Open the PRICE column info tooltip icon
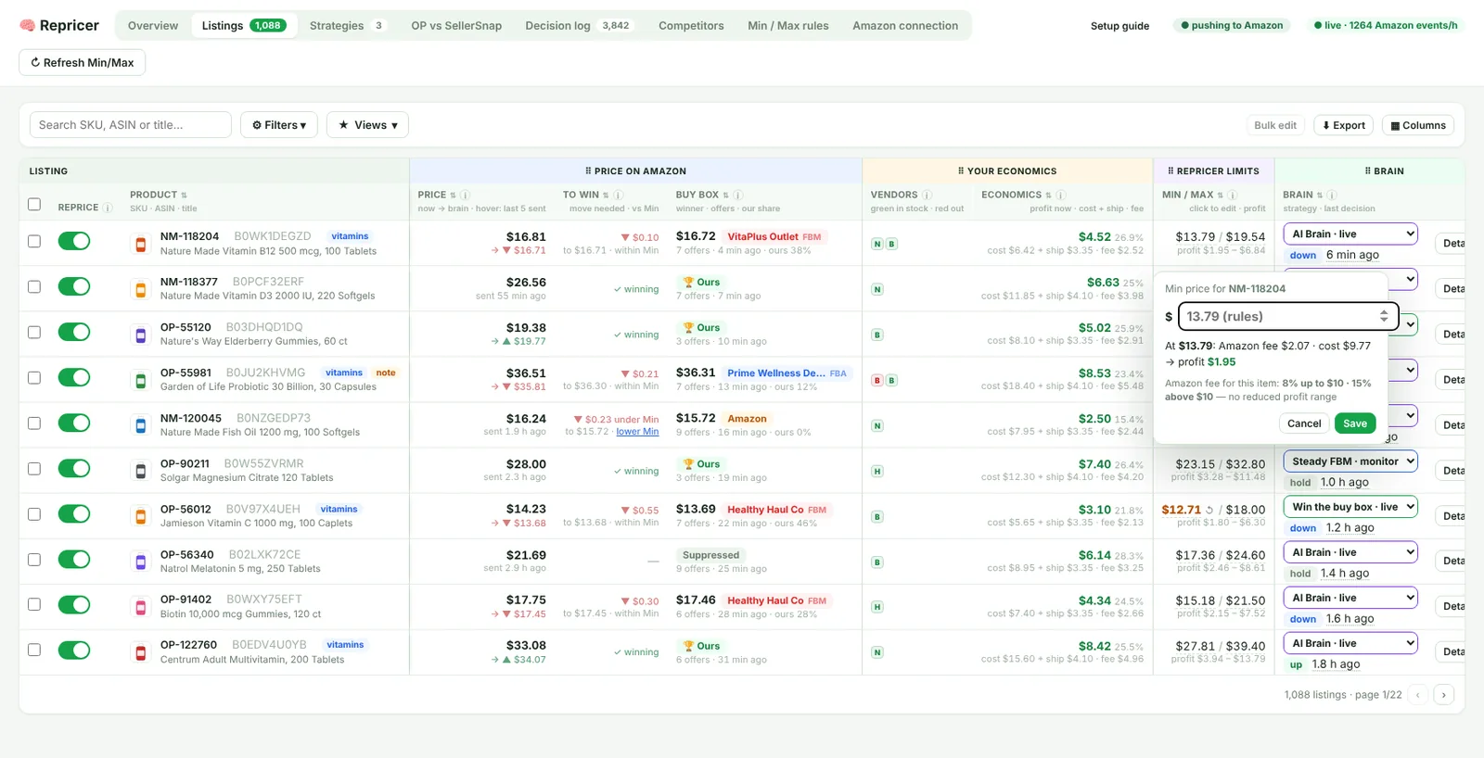Image resolution: width=1484 pixels, height=758 pixels. 465,196
